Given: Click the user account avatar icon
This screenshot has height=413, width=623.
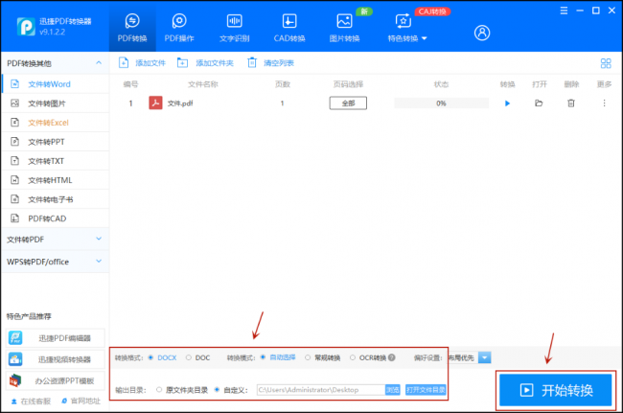Looking at the screenshot, I should 482,33.
